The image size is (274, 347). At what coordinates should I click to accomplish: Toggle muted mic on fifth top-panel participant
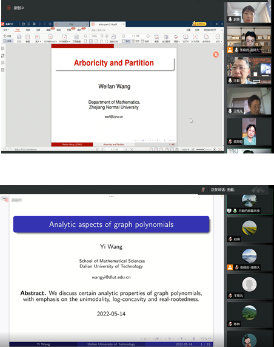[x=230, y=141]
